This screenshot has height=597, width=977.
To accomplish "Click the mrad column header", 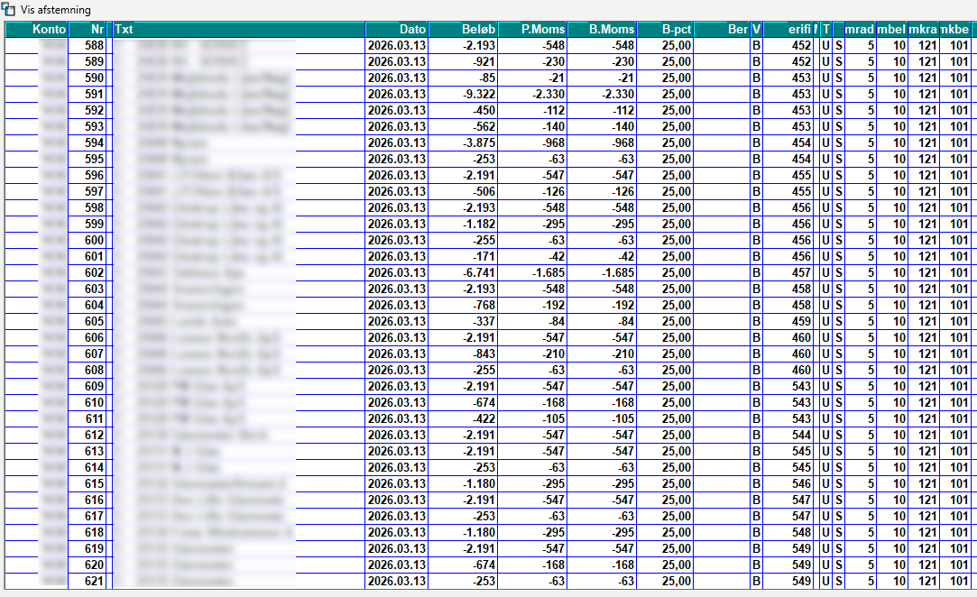I will [x=860, y=29].
